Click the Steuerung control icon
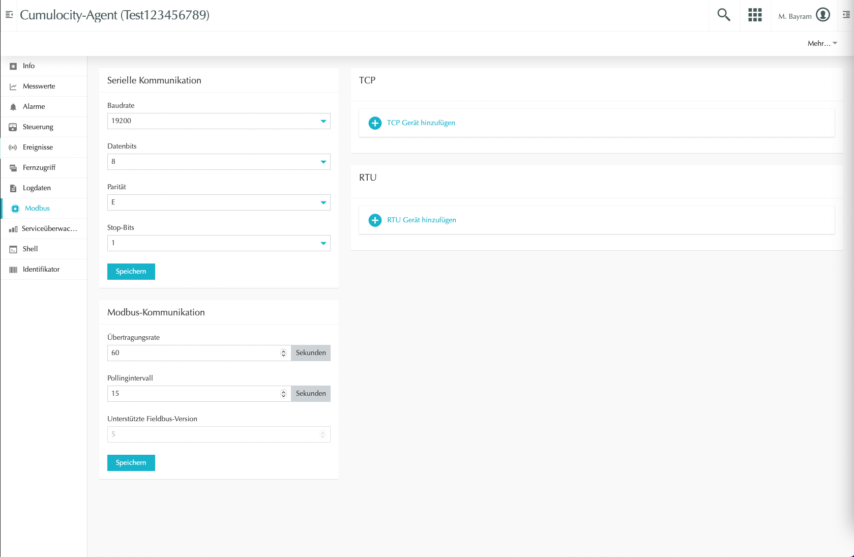Viewport: 854px width, 557px height. pyautogui.click(x=13, y=127)
